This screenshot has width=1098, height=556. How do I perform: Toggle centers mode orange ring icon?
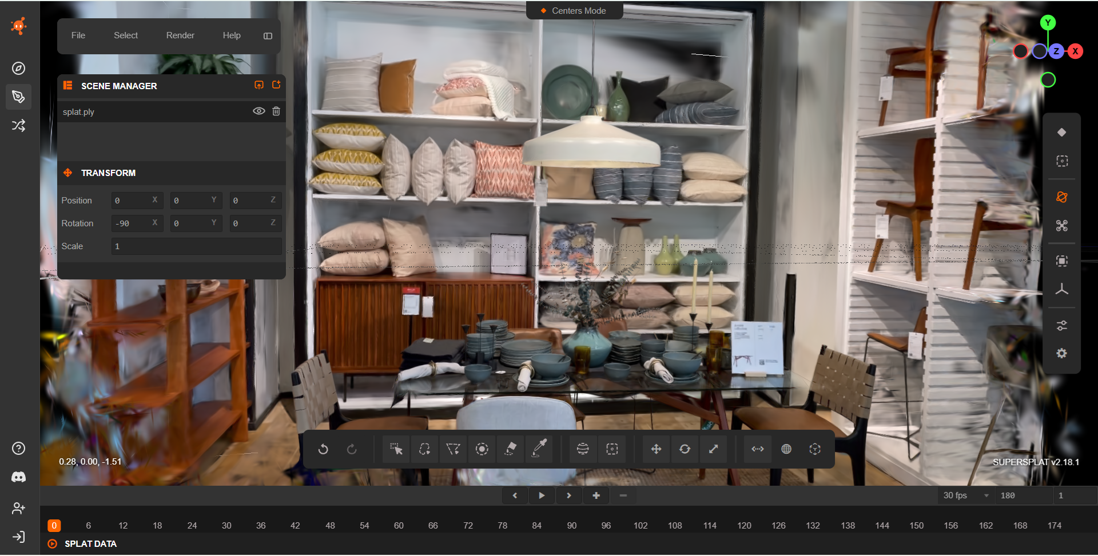1062,197
